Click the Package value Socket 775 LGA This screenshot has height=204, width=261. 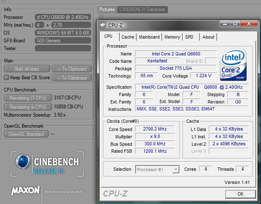[176, 68]
